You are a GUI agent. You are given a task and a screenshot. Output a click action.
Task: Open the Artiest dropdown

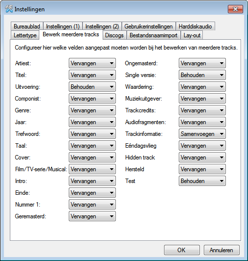pyautogui.click(x=92, y=63)
